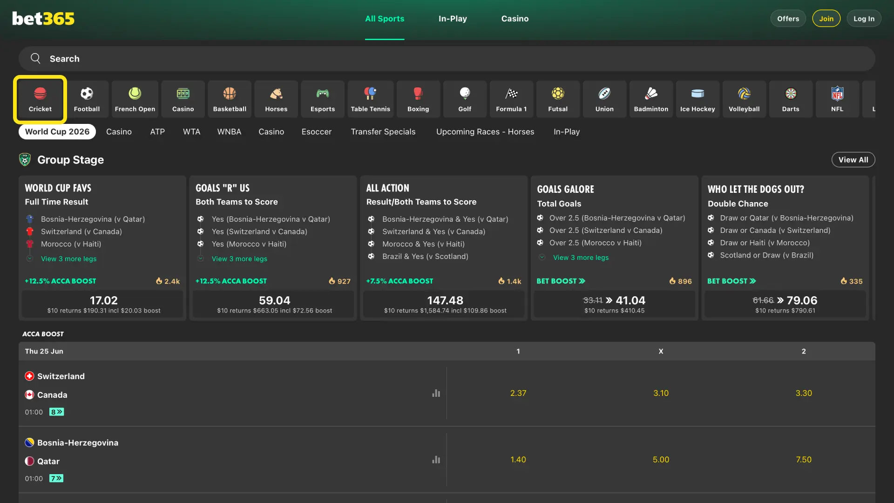Select the Union rugby icon

(604, 99)
